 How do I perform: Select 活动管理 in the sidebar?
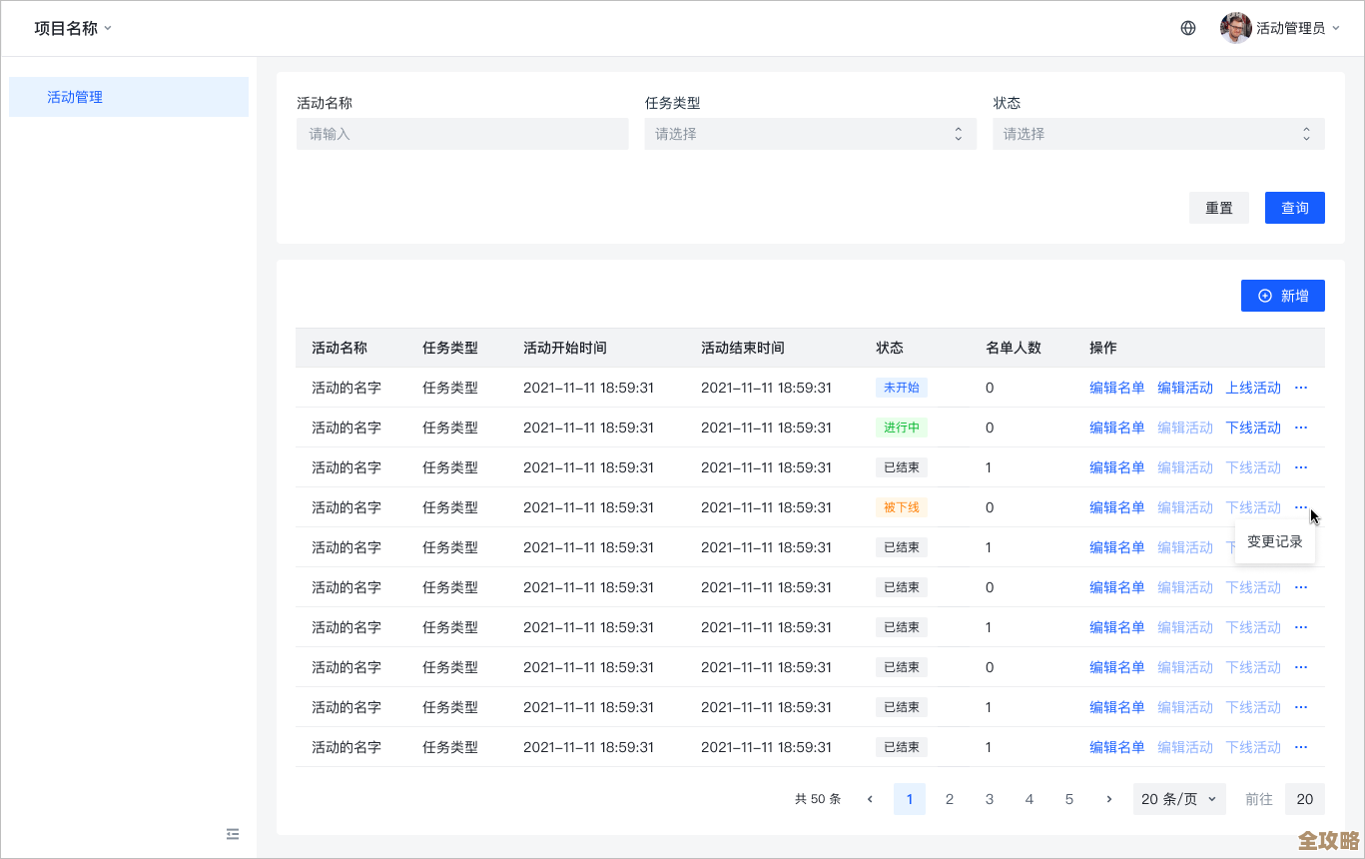(74, 97)
